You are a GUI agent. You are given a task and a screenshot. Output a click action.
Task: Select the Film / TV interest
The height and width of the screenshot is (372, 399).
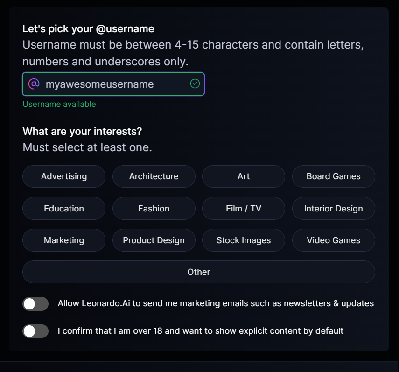pyautogui.click(x=244, y=209)
